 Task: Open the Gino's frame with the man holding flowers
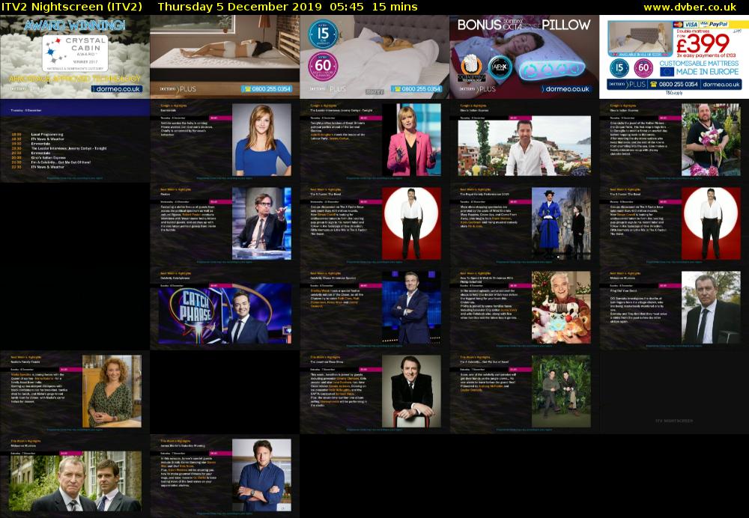click(674, 141)
